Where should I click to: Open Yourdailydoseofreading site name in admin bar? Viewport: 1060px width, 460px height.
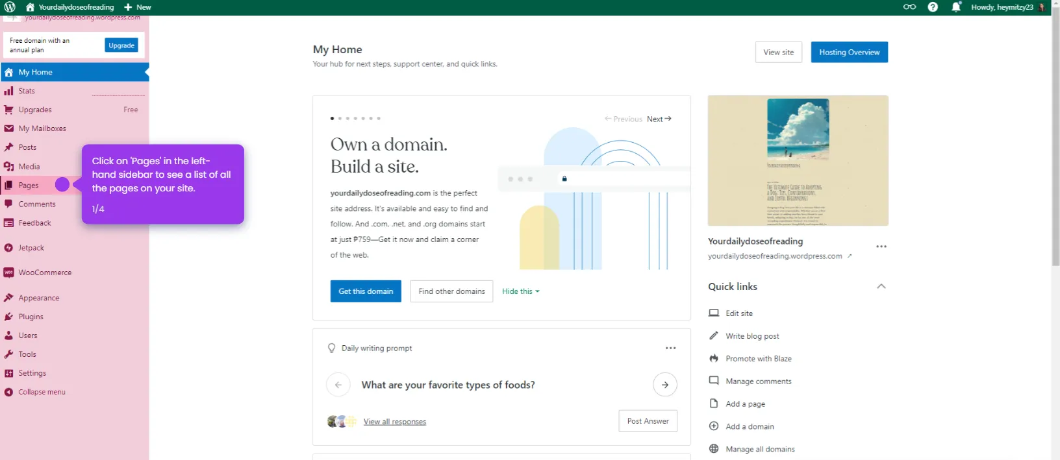(69, 7)
